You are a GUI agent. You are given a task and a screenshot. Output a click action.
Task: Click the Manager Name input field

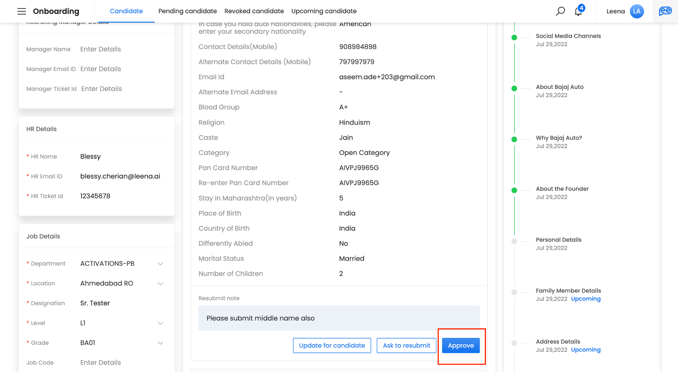pos(101,49)
